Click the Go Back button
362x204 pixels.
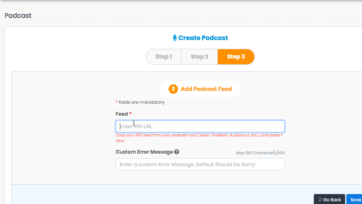coord(329,199)
